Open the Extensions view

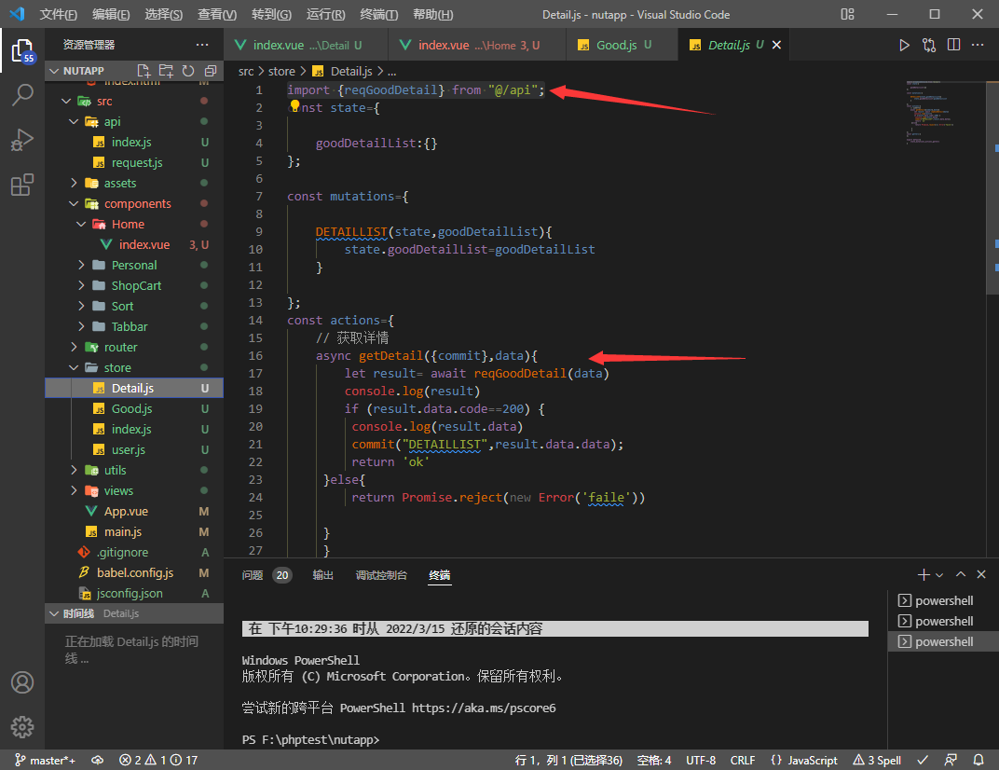[x=22, y=185]
